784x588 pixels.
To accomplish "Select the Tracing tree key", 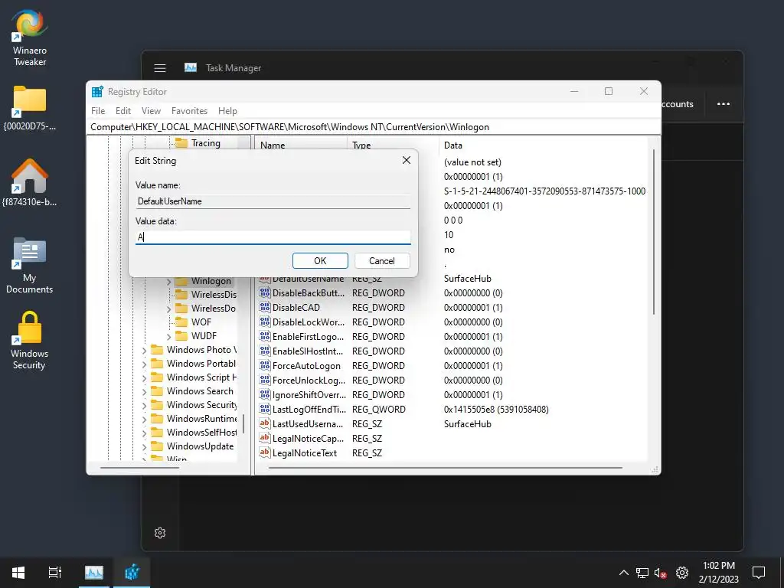I will (205, 143).
